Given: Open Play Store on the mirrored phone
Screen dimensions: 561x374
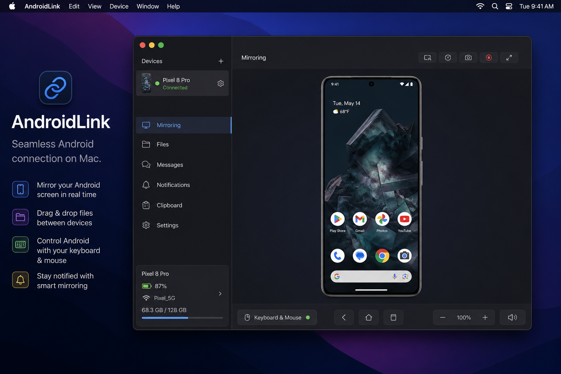Looking at the screenshot, I should [337, 219].
